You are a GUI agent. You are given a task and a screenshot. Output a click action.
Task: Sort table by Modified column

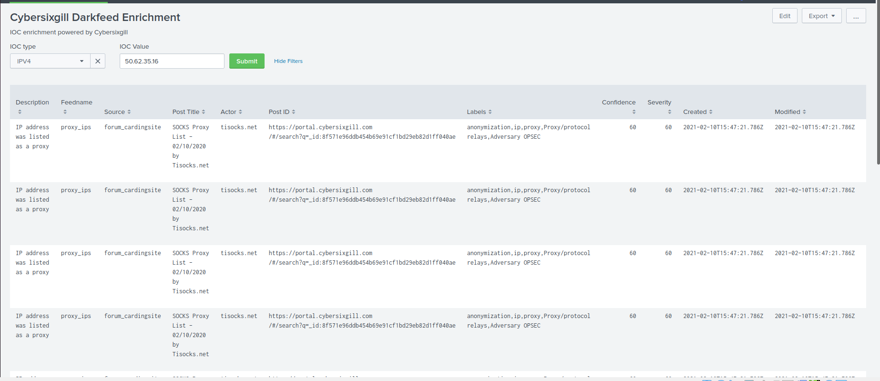[x=790, y=112]
